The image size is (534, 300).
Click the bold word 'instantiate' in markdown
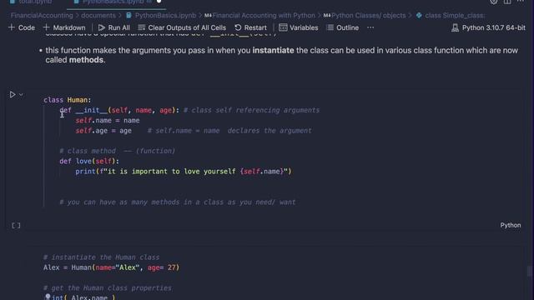tap(273, 50)
